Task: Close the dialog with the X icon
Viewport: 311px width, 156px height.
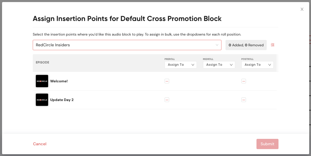Action: [302, 9]
